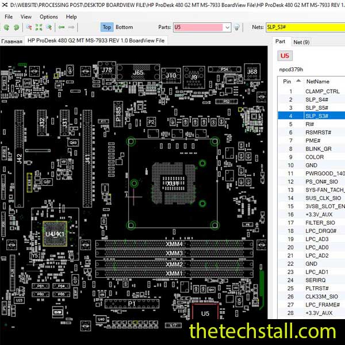Open the View menu
345x345 pixels.
[26, 17]
